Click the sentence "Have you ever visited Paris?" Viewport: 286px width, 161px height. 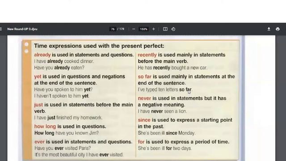(x=63, y=148)
